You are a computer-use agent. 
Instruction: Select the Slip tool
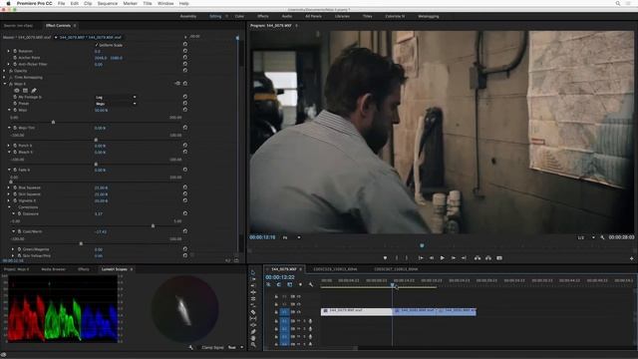[253, 318]
